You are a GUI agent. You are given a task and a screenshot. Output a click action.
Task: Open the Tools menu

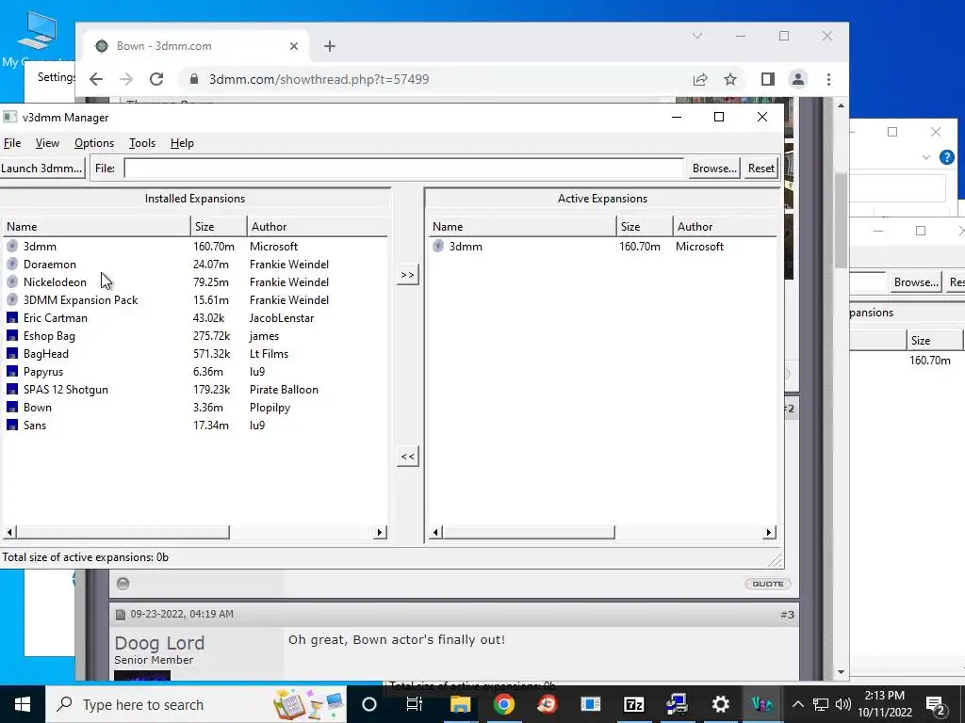pos(142,143)
